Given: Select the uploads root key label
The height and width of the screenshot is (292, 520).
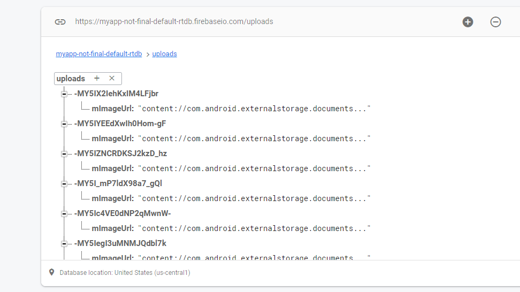Looking at the screenshot, I should pos(71,79).
